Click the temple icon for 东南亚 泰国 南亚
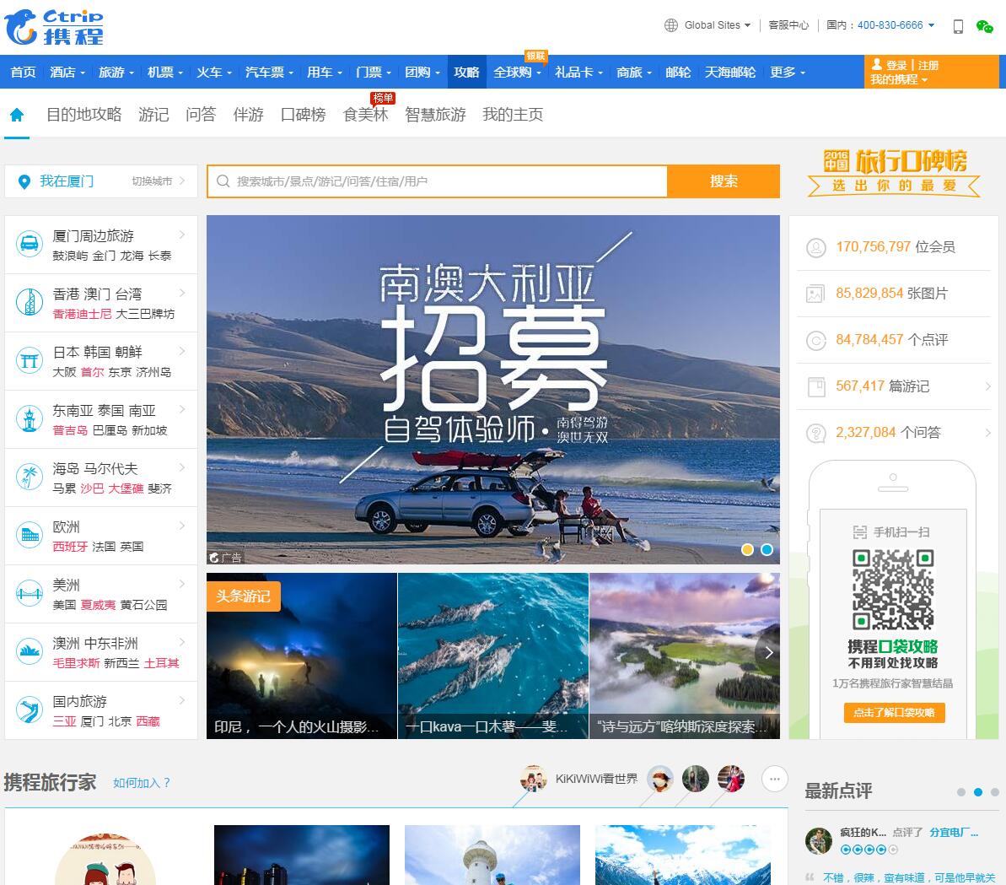The height and width of the screenshot is (885, 1006). 29,419
